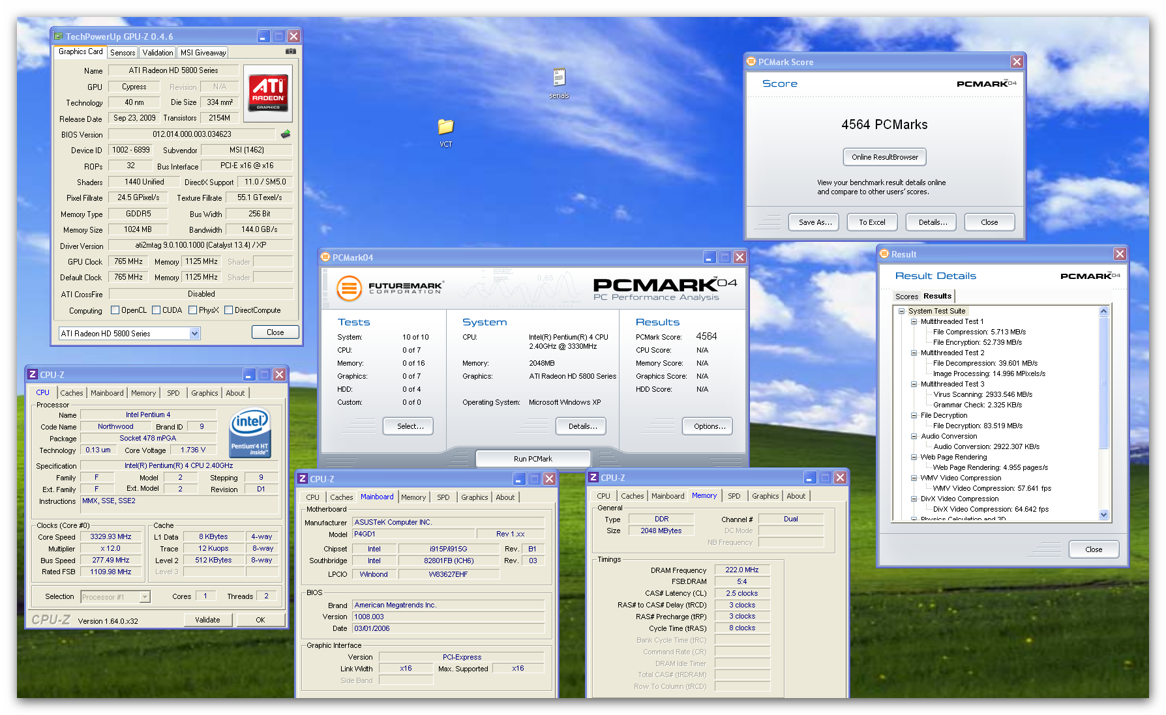Click the PCMark04 window title bar icon
Image resolution: width=1166 pixels, height=715 pixels.
[325, 257]
